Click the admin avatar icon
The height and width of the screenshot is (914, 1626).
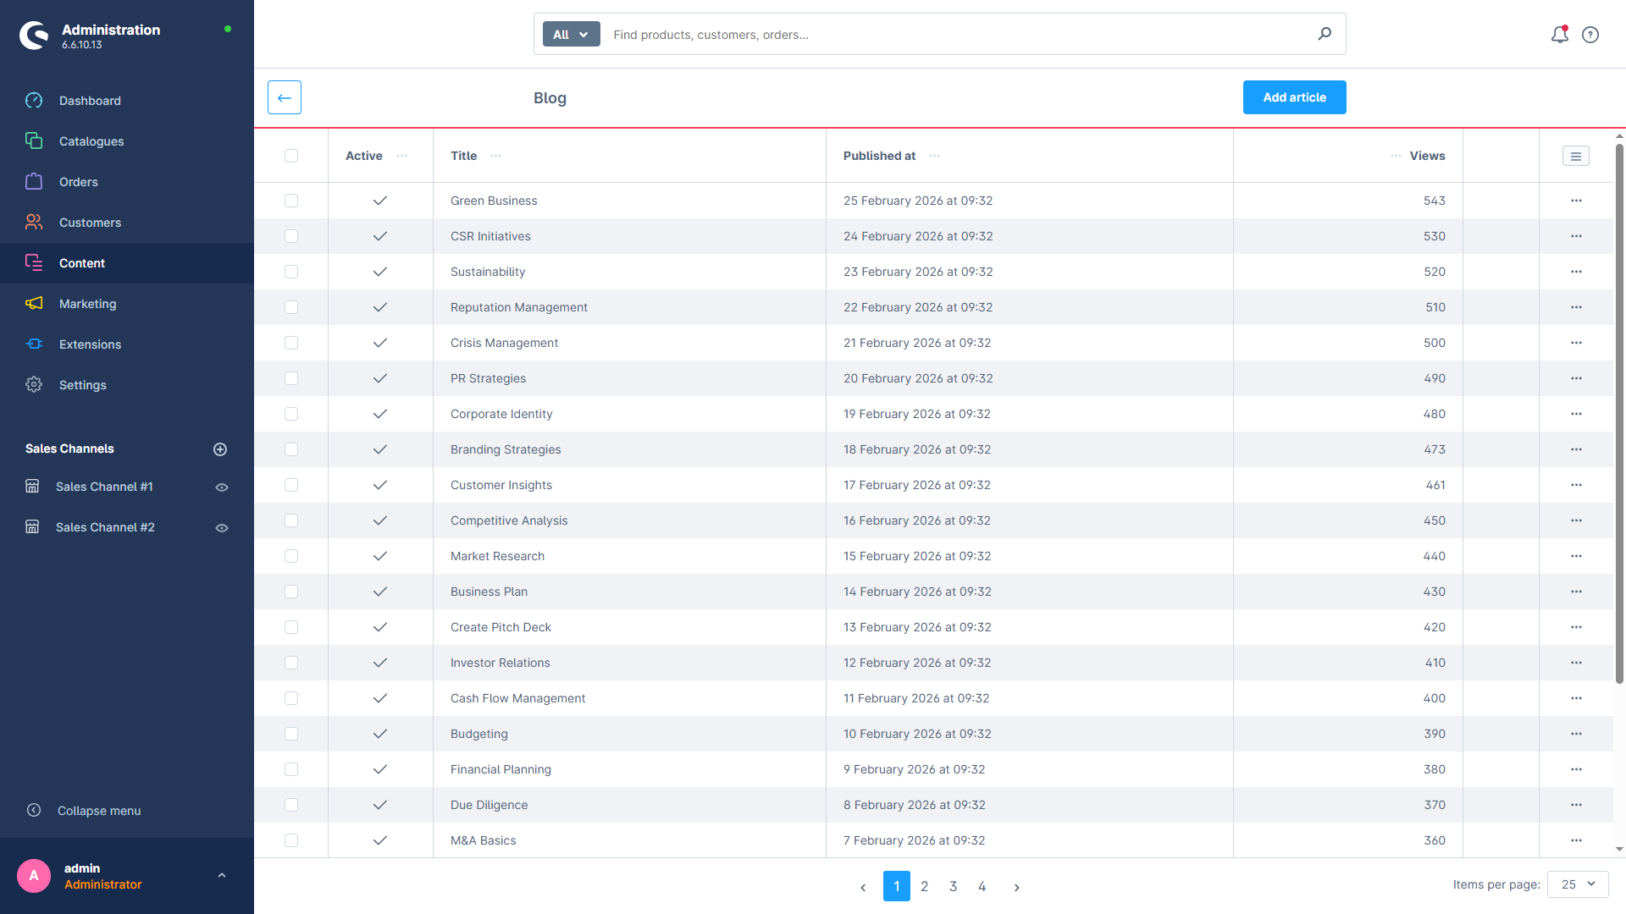34,876
